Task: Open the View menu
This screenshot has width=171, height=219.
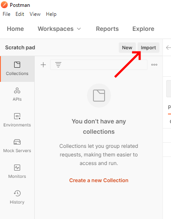Action: point(35,14)
